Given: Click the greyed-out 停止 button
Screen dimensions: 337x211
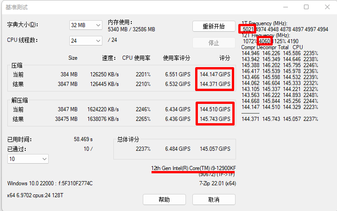Looking at the screenshot, I should (213, 43).
